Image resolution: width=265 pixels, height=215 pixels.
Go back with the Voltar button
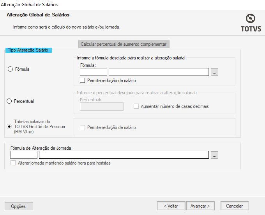[171, 206]
